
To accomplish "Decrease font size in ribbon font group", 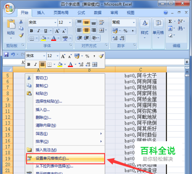I will (x=64, y=31).
